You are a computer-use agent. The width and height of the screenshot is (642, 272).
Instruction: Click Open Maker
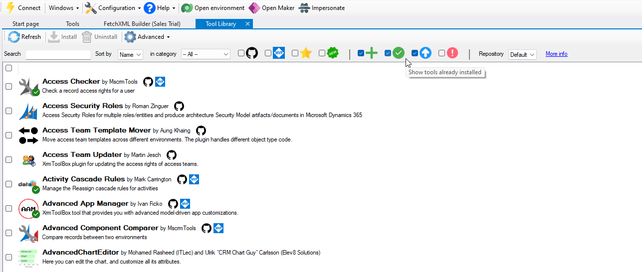[x=272, y=8]
